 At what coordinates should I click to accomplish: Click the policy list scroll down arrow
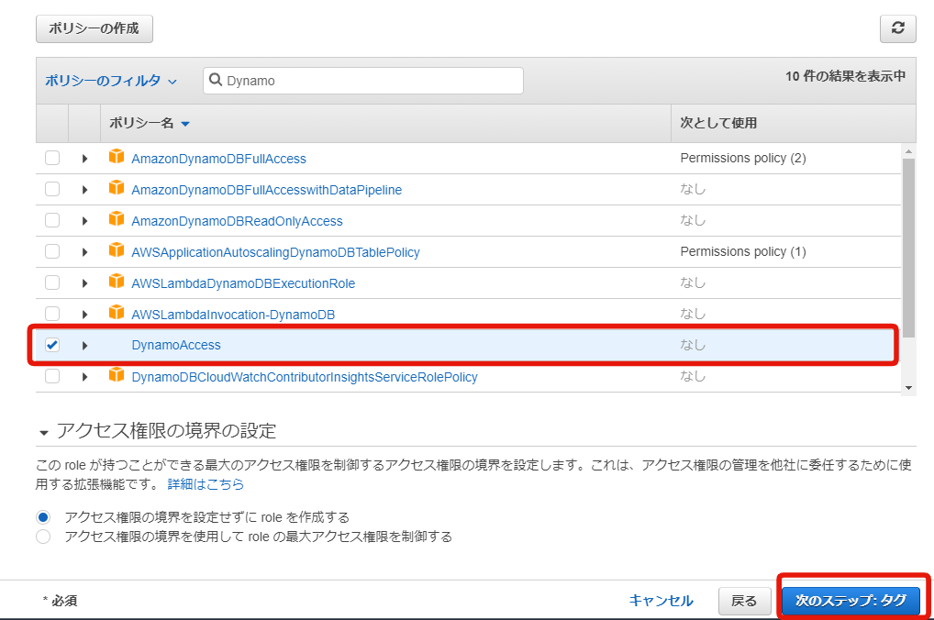coord(908,388)
